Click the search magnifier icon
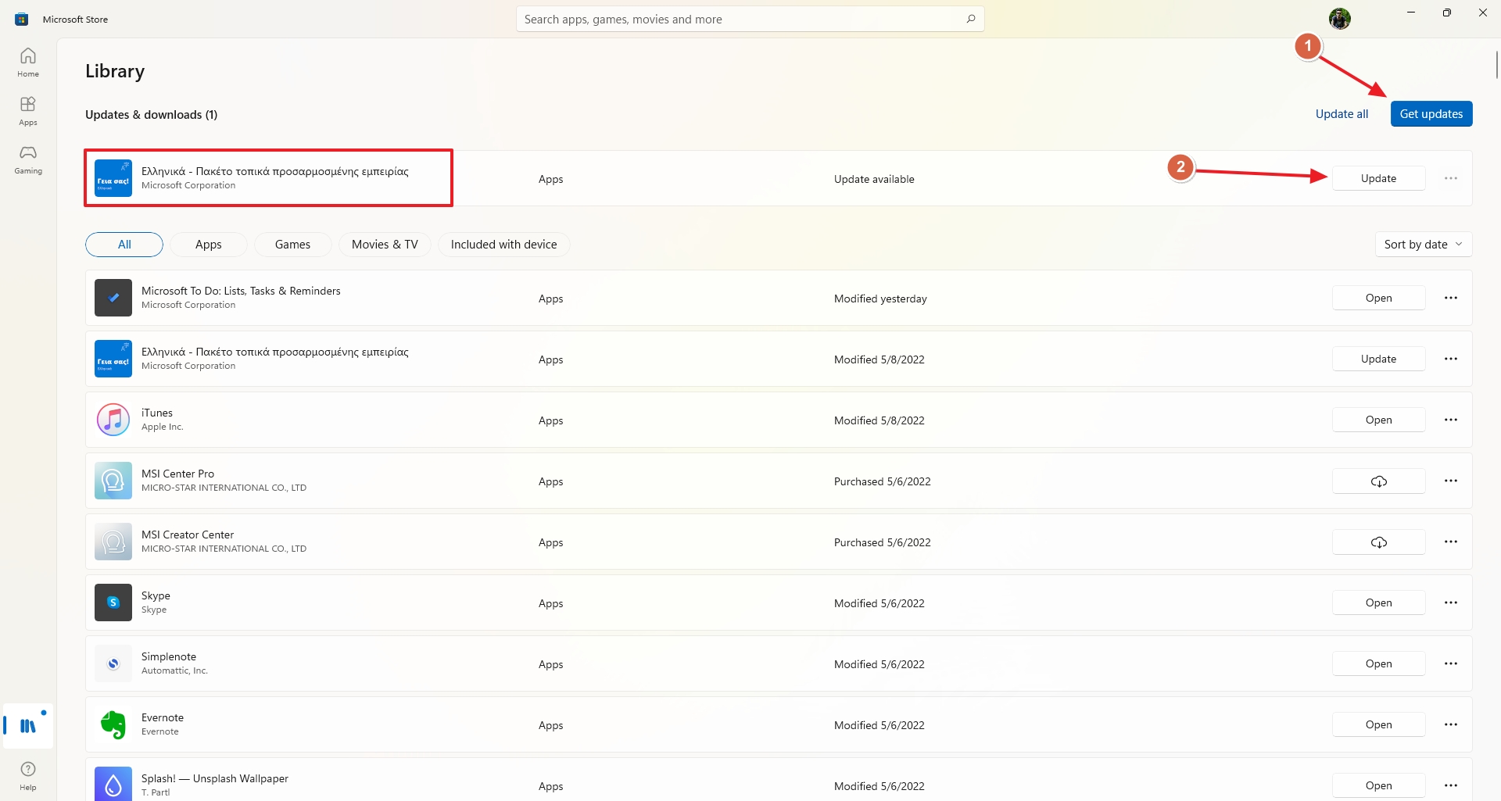 point(970,19)
